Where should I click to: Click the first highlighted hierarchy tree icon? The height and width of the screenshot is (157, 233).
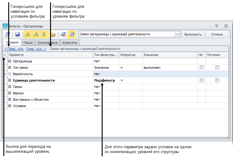(x=27, y=34)
